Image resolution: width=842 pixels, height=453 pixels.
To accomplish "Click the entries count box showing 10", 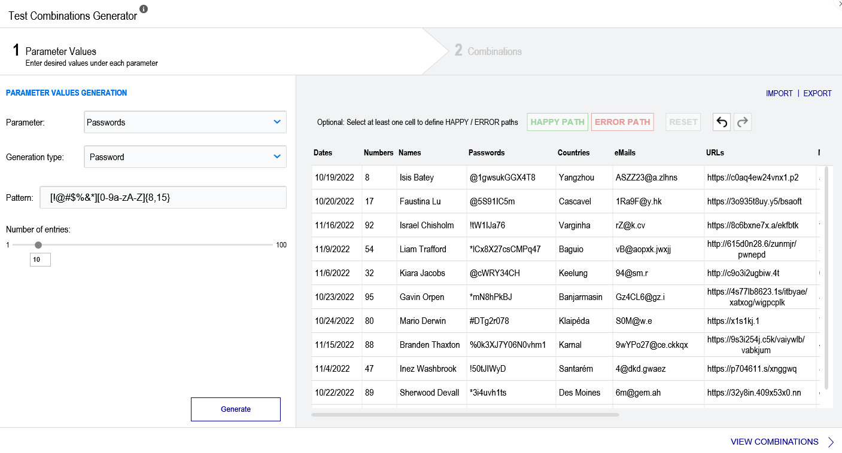I will coord(40,260).
